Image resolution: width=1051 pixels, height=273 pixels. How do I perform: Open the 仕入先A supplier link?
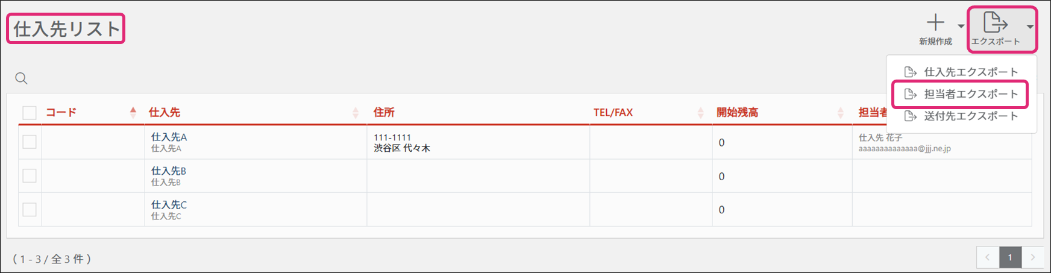coord(169,137)
